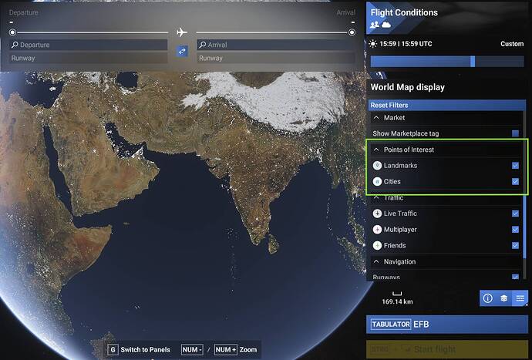Screen dimensions: 532x360
Task: Click the TABULATOR EFB button
Action: tap(447, 325)
